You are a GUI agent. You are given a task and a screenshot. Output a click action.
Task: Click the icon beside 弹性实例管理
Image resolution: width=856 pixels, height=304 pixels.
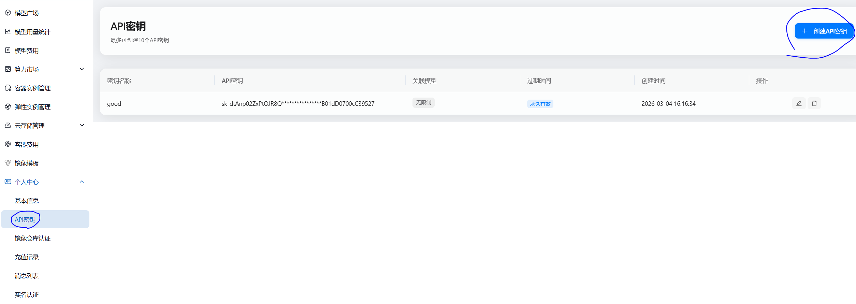tap(8, 107)
